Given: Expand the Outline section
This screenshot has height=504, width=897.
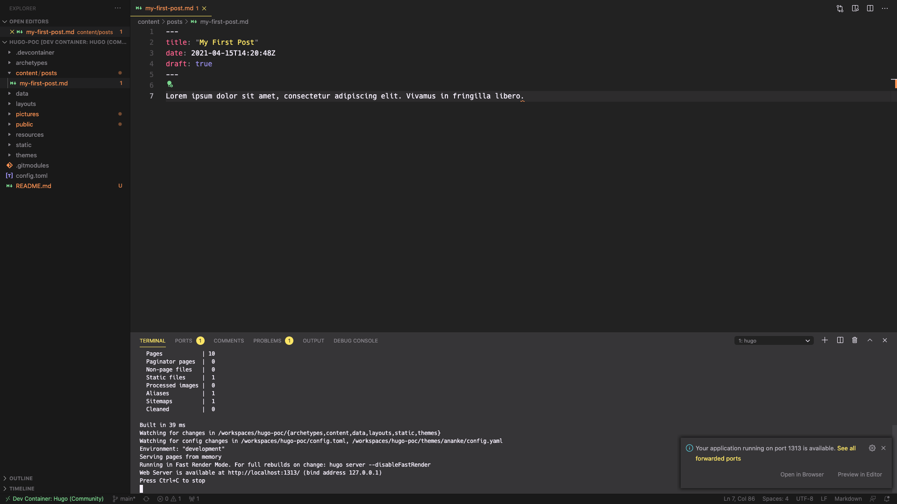Looking at the screenshot, I should coord(21,478).
